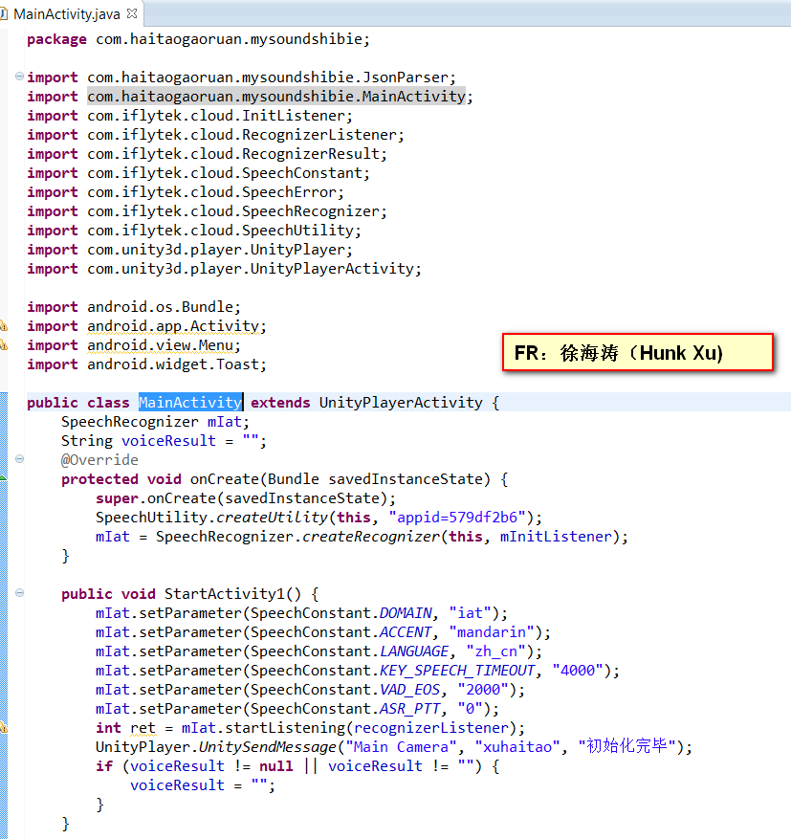Screen dimensions: 791x839
Task: Click the 'SpeechRecognizer mIat;' field declaration
Action: tap(155, 422)
